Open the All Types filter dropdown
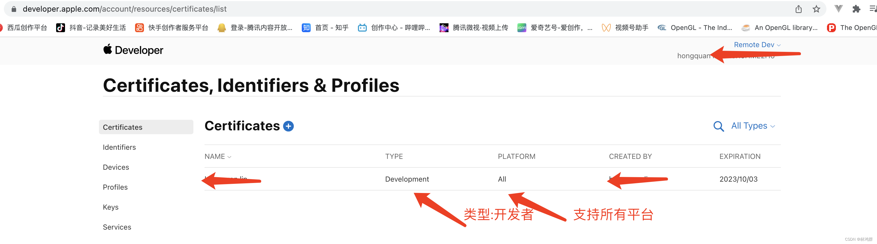 click(753, 126)
